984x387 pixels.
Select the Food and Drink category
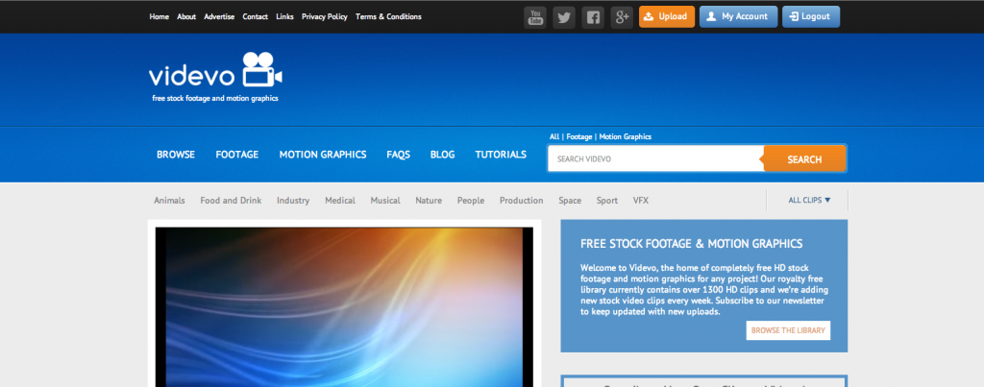pos(231,201)
